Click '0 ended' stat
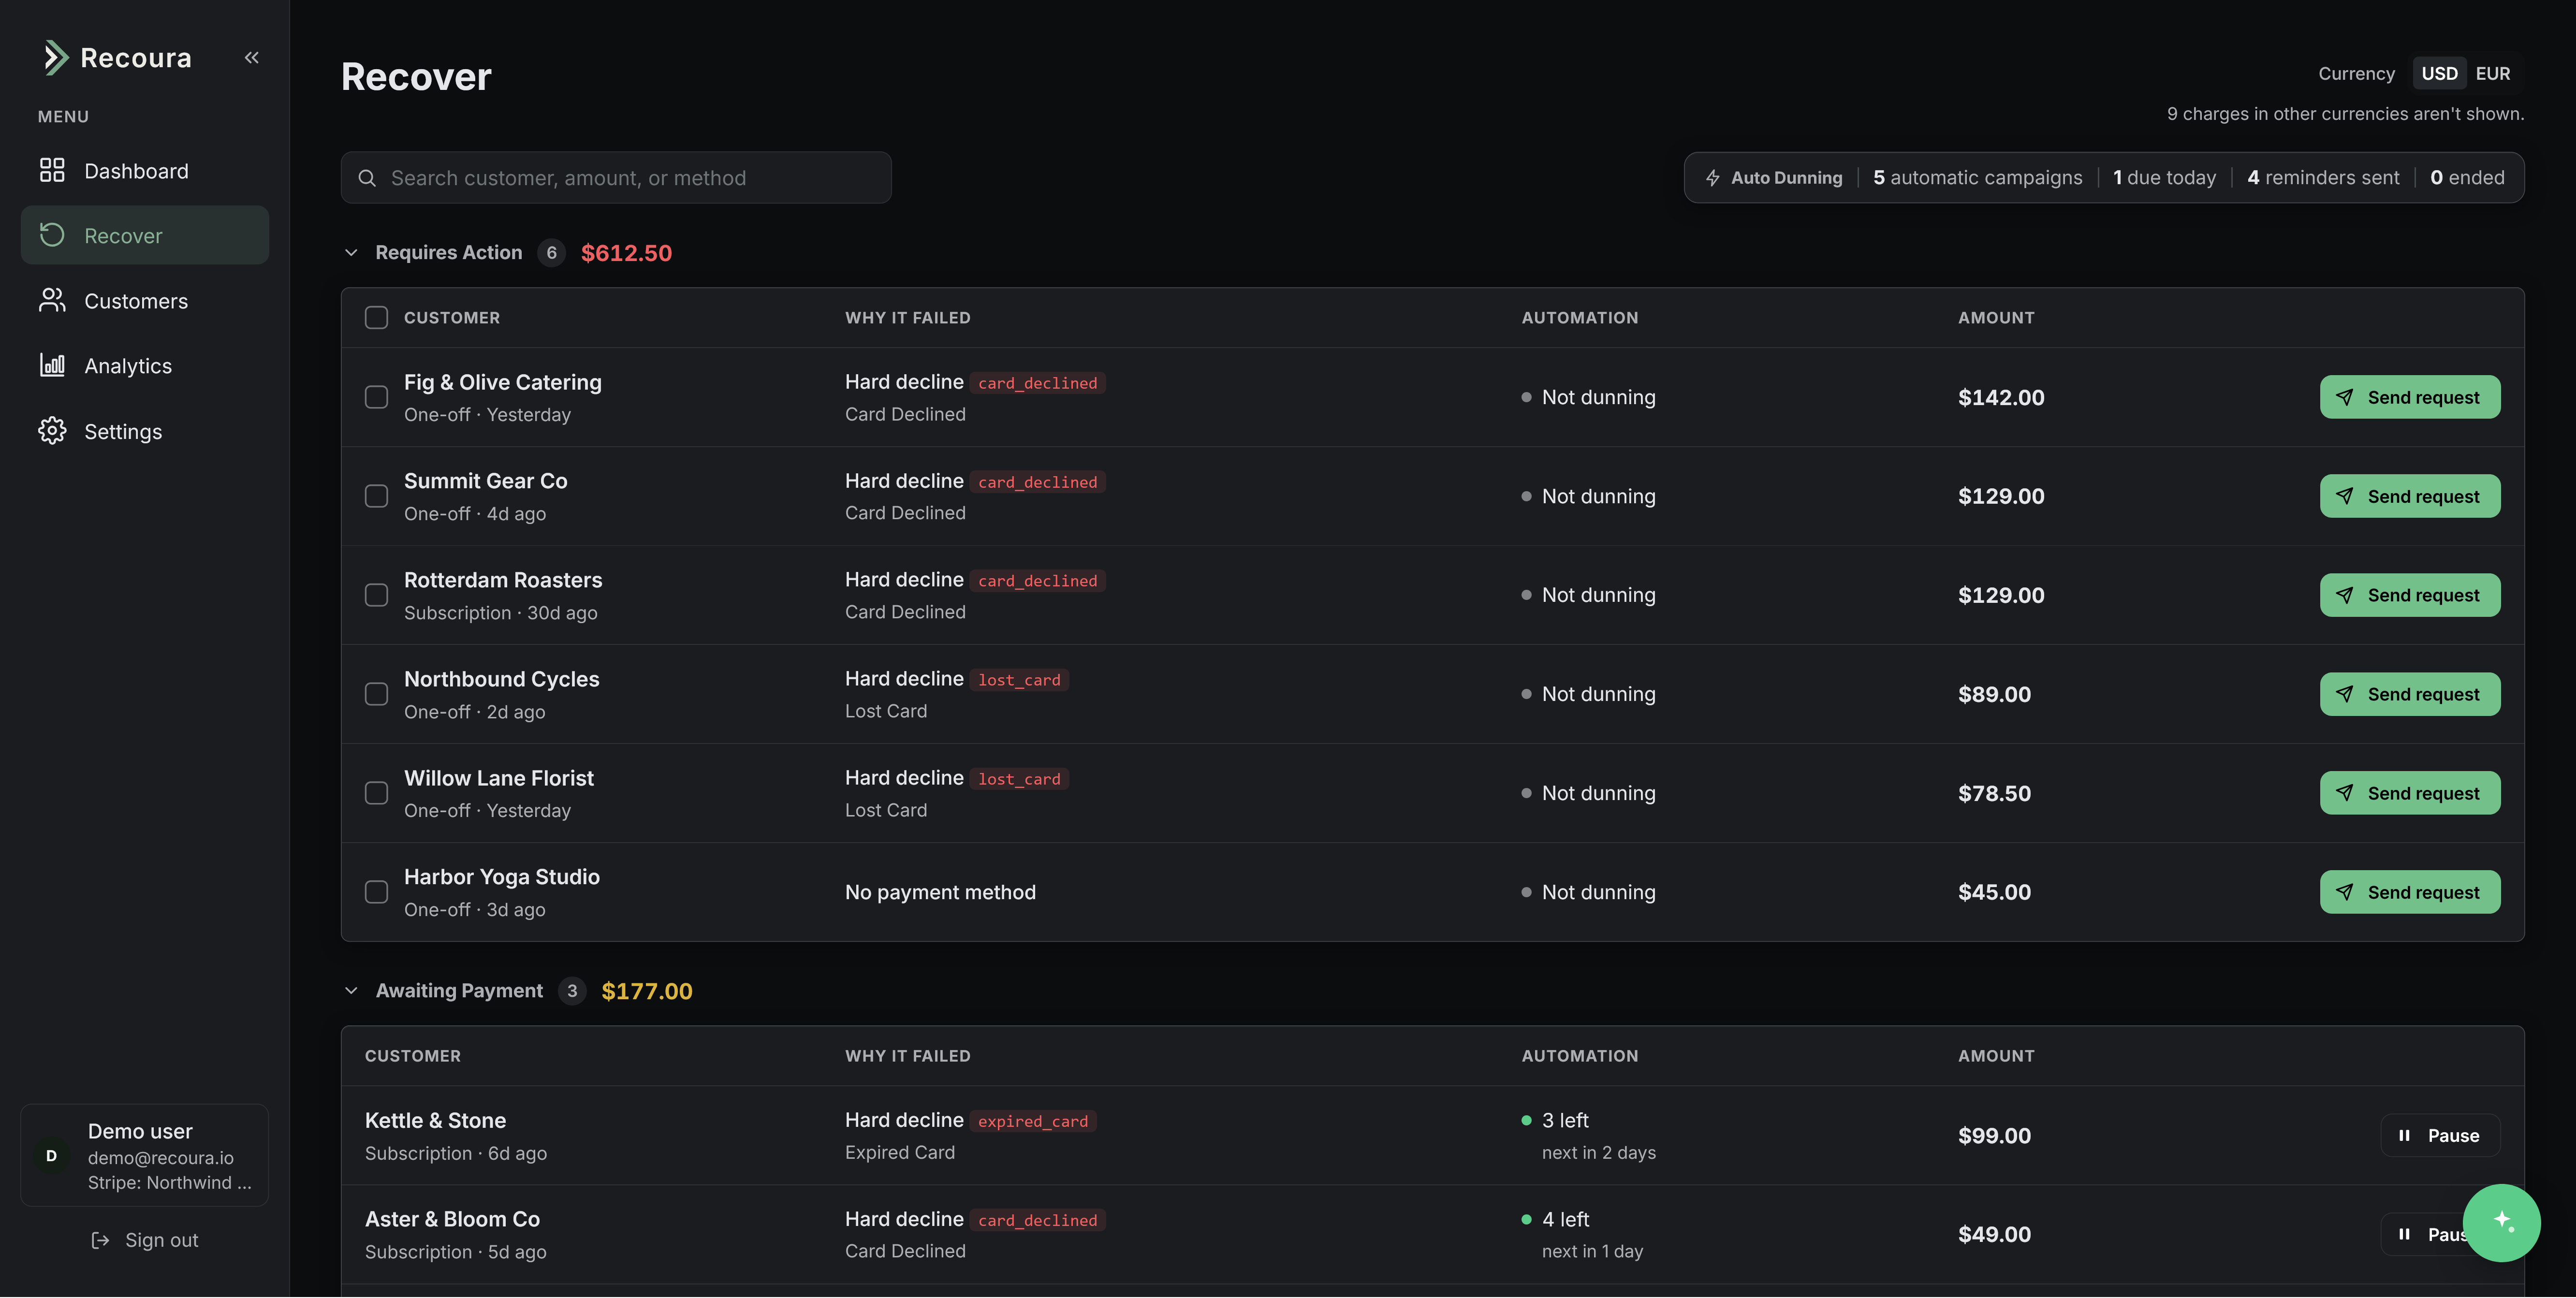 [x=2467, y=178]
